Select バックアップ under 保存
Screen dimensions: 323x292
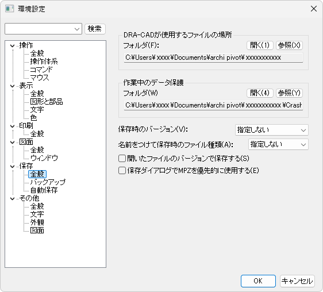coord(48,182)
